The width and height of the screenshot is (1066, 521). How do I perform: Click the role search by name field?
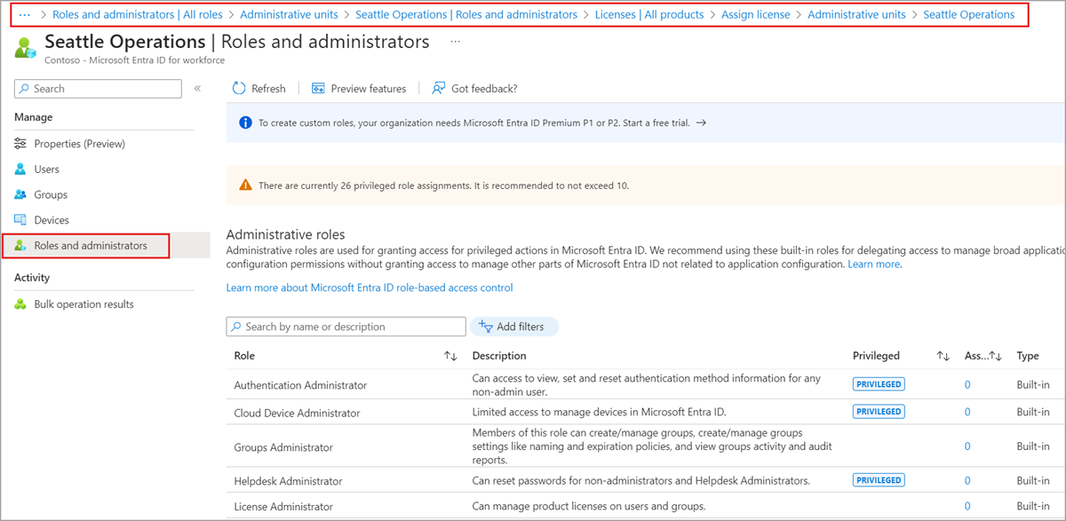[x=352, y=327]
